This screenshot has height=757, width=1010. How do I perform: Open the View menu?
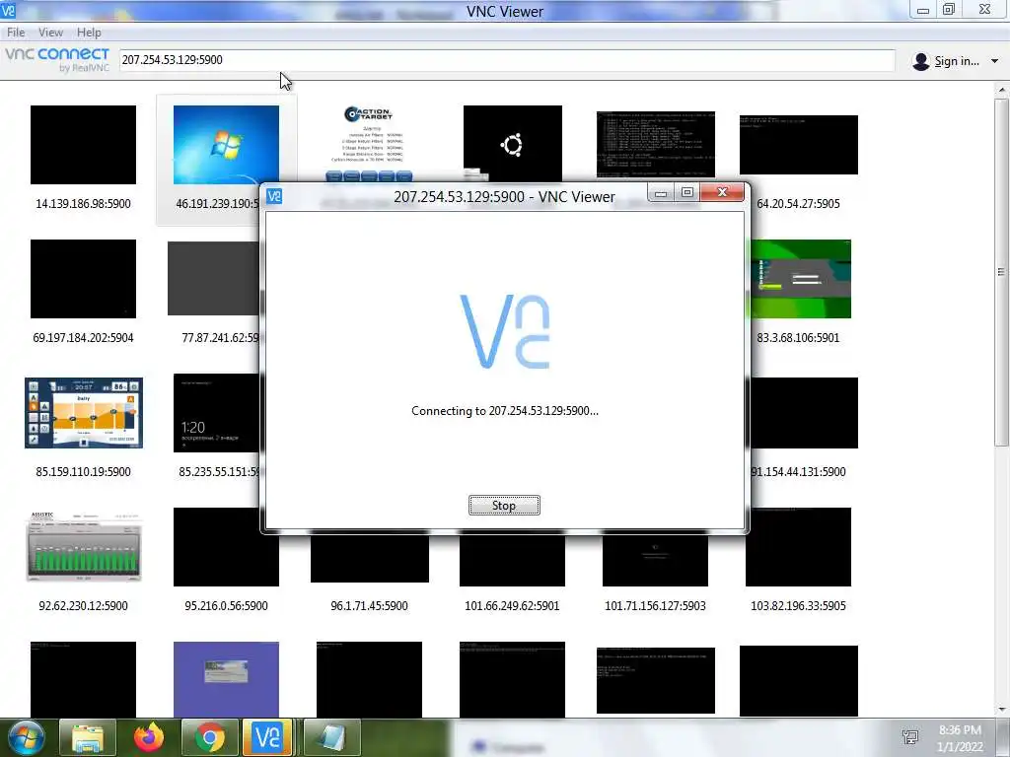point(50,33)
